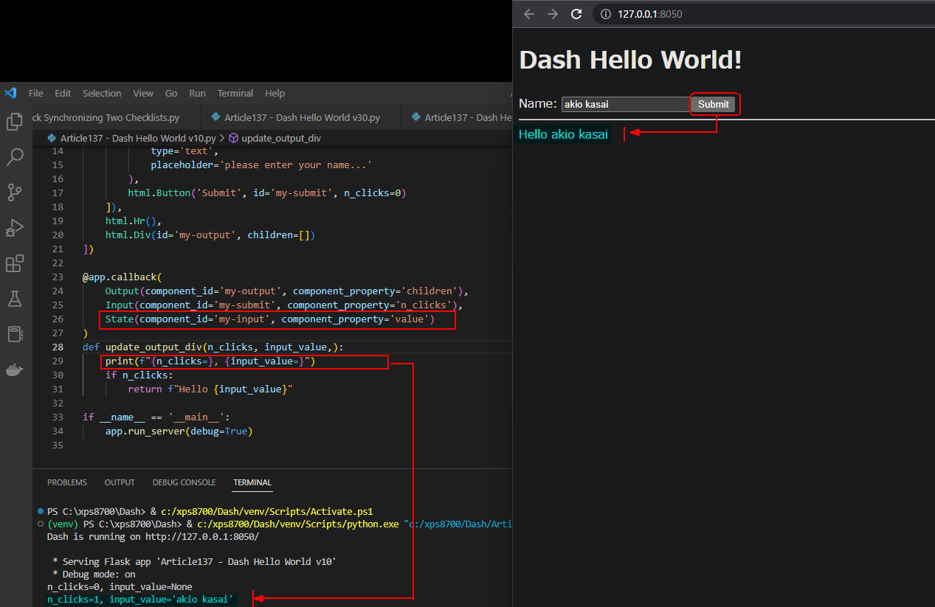Click the 'Name:' label in the browser
The height and width of the screenshot is (607, 935).
pyautogui.click(x=538, y=104)
